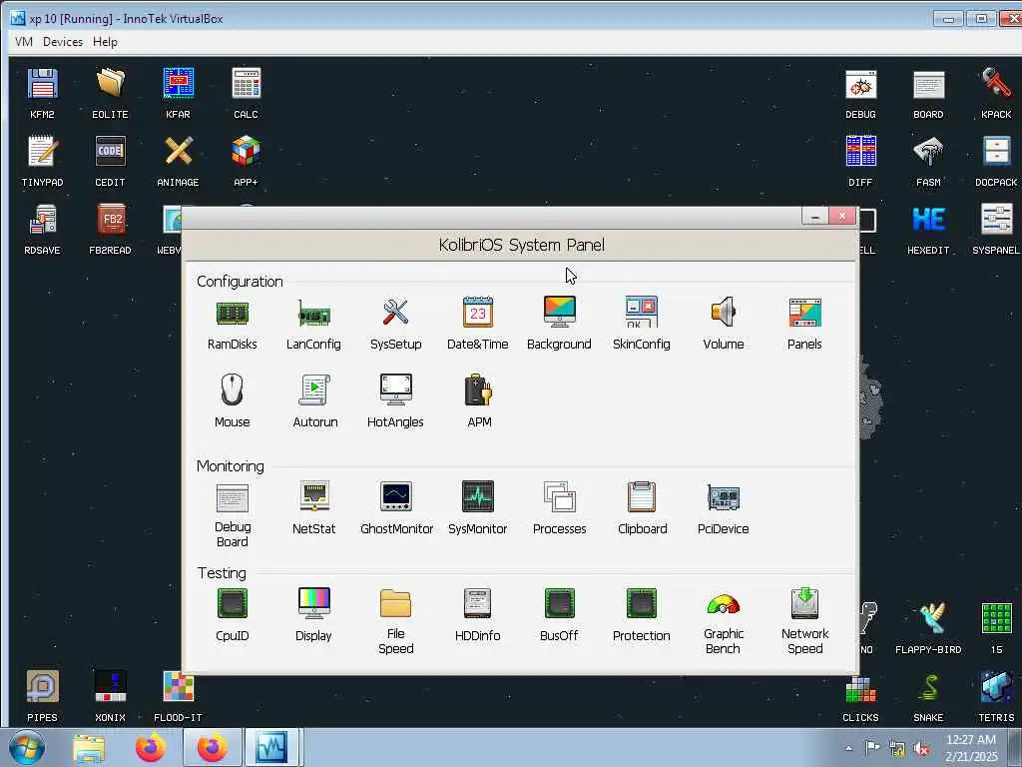
Task: Open SkinConfig in the System Panel
Action: (642, 325)
